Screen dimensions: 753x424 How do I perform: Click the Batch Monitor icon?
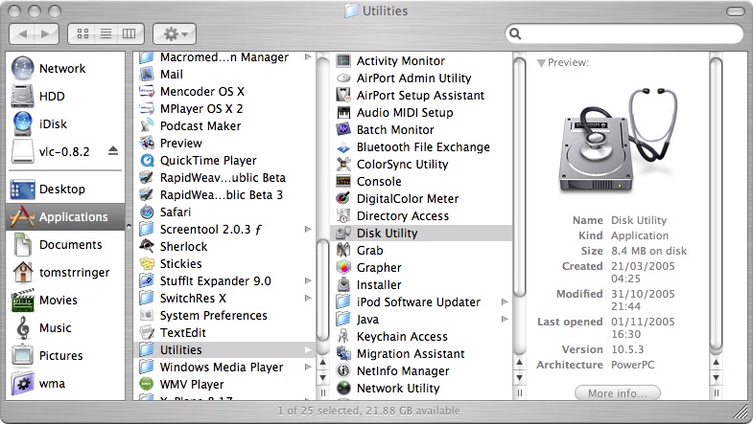coord(343,130)
